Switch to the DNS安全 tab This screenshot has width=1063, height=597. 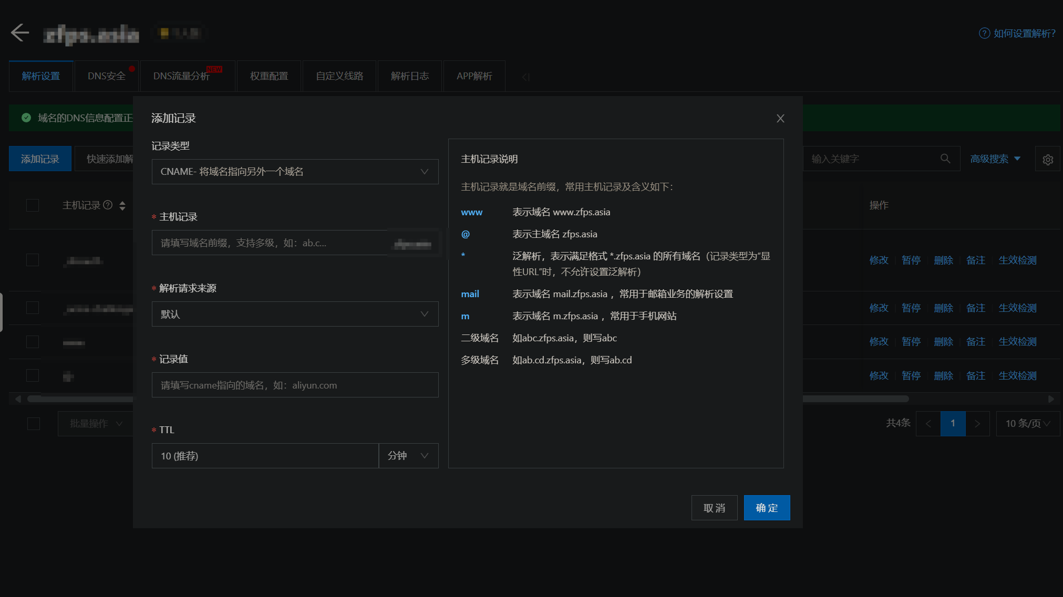[107, 76]
